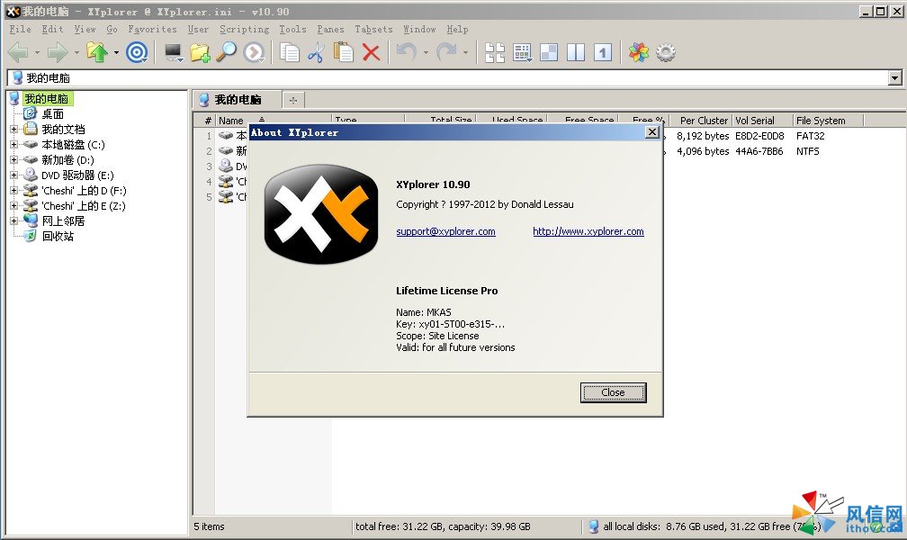Open http://www.xyplorer.com link
Image resolution: width=907 pixels, height=540 pixels.
(x=588, y=231)
